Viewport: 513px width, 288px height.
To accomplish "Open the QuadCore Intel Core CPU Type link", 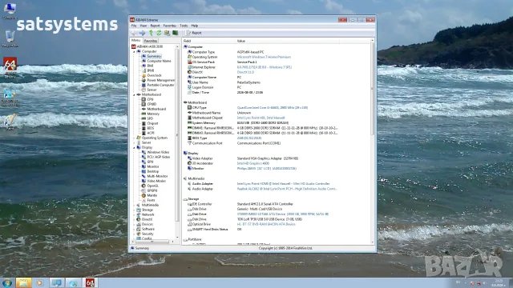I will click(273, 107).
